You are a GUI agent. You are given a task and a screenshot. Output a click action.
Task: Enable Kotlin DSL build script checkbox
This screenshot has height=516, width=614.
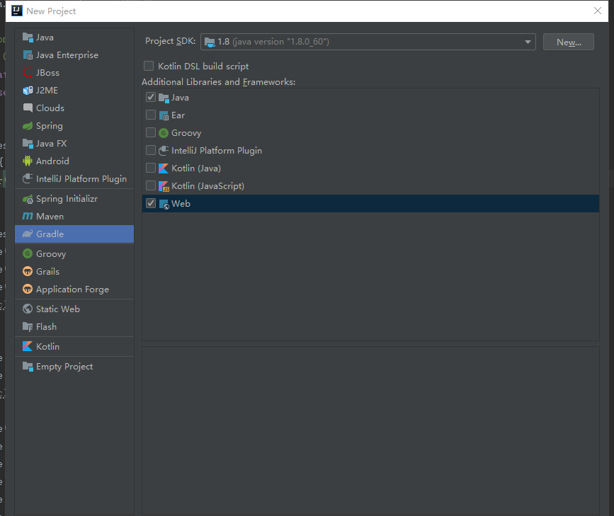pos(149,66)
